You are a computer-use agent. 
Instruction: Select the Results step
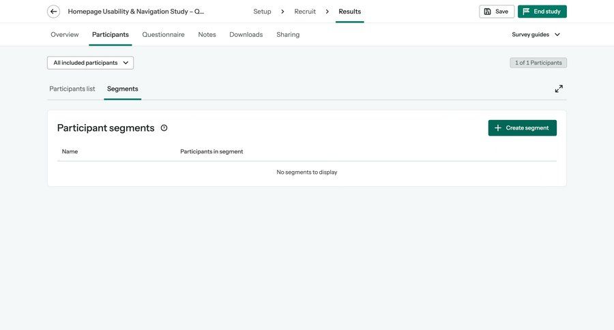coord(349,12)
